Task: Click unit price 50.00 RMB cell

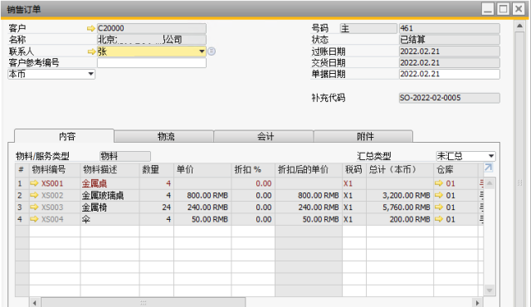Action: pos(202,219)
